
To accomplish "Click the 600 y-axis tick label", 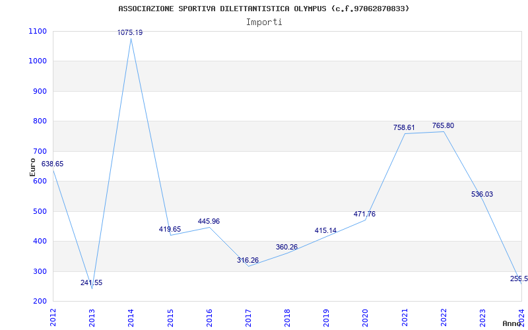I will pos(40,181).
